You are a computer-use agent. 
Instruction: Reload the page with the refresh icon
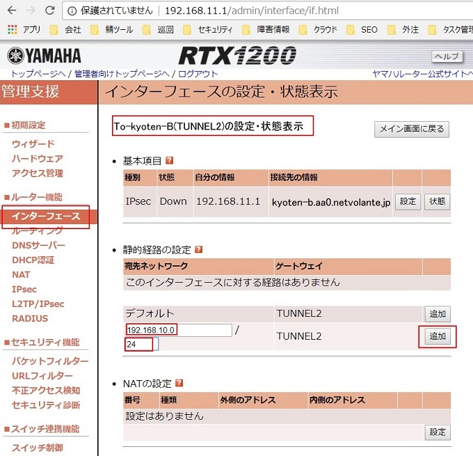coord(50,10)
